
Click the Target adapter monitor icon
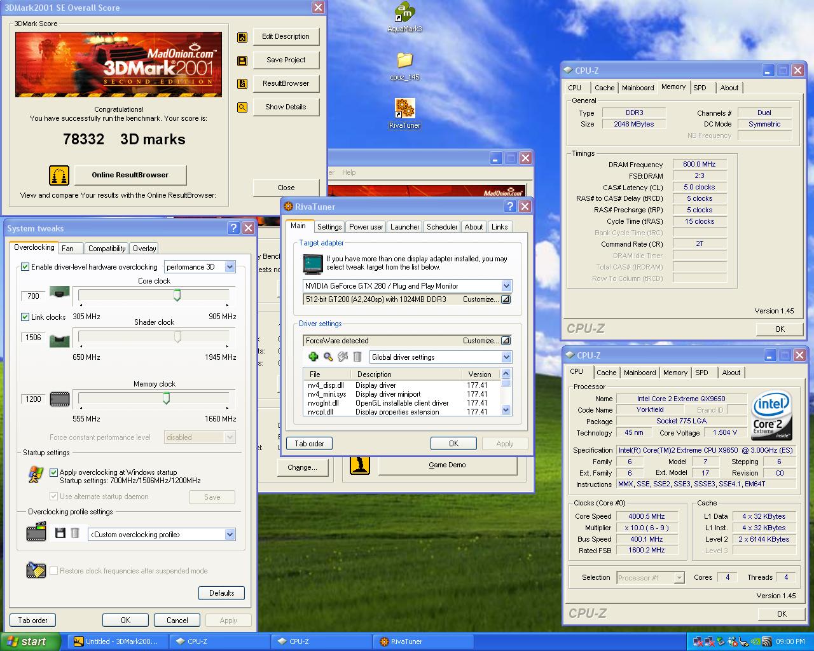(313, 263)
